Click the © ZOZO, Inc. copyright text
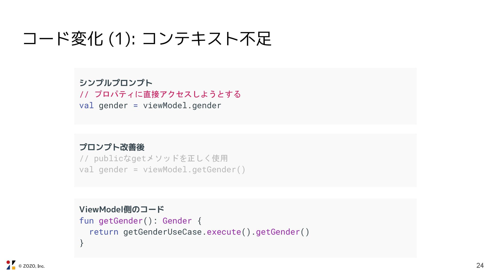Screen dimensions: 491x276 (31, 266)
